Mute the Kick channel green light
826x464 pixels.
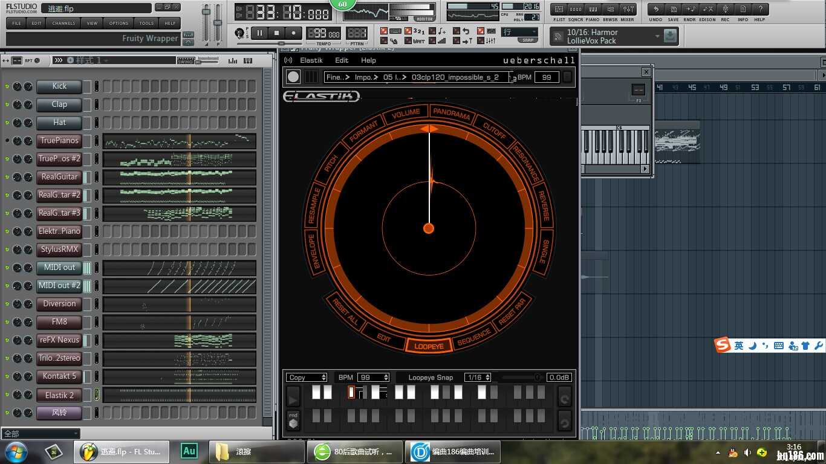point(7,86)
